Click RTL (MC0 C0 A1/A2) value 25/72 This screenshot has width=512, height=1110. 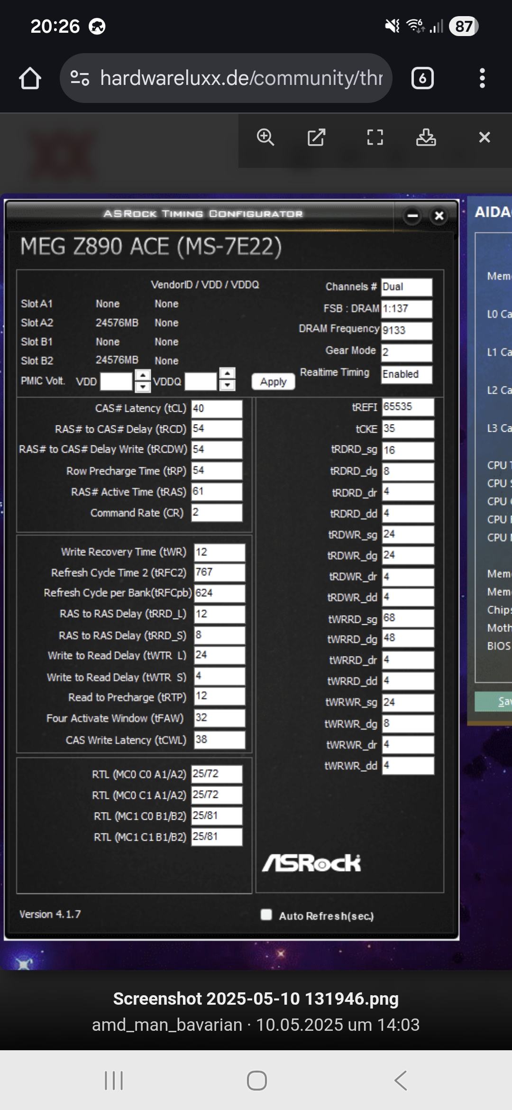click(217, 774)
